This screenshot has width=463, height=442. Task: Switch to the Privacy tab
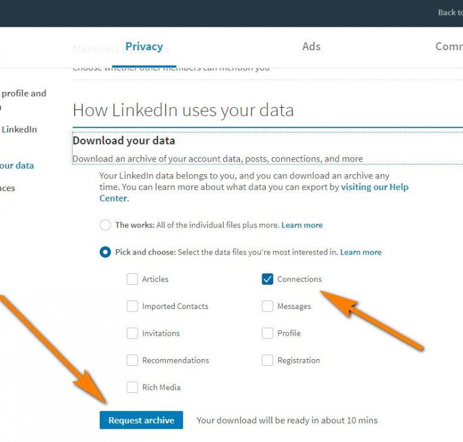[144, 47]
